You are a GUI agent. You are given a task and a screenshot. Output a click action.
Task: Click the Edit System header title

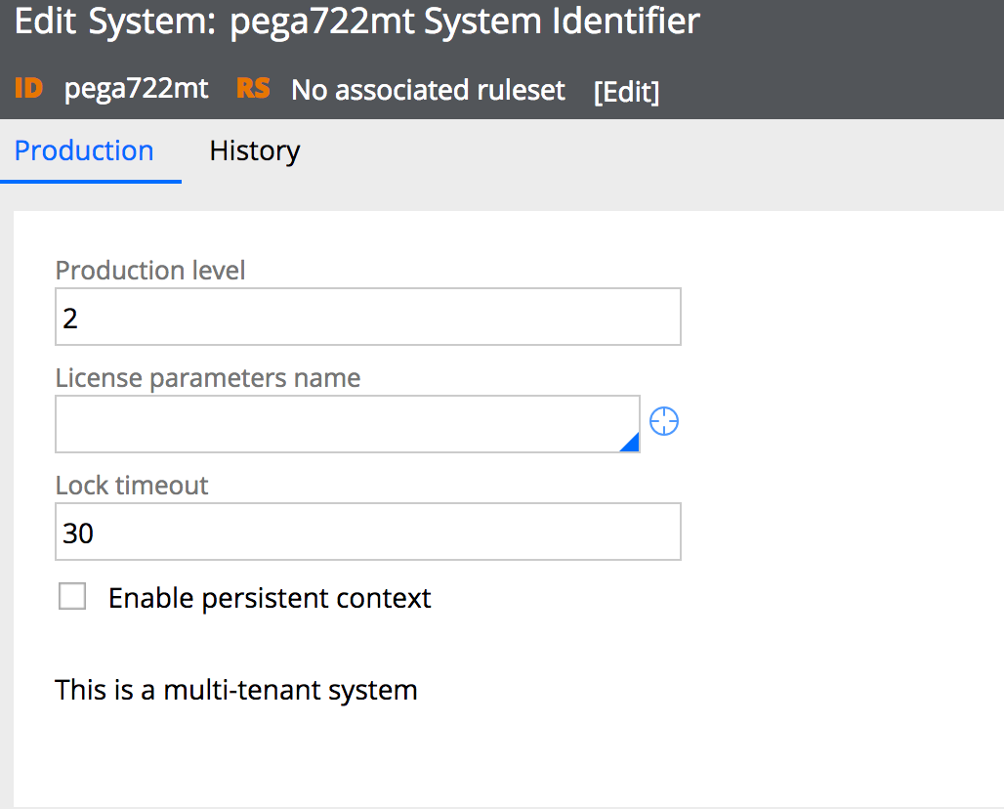[357, 21]
